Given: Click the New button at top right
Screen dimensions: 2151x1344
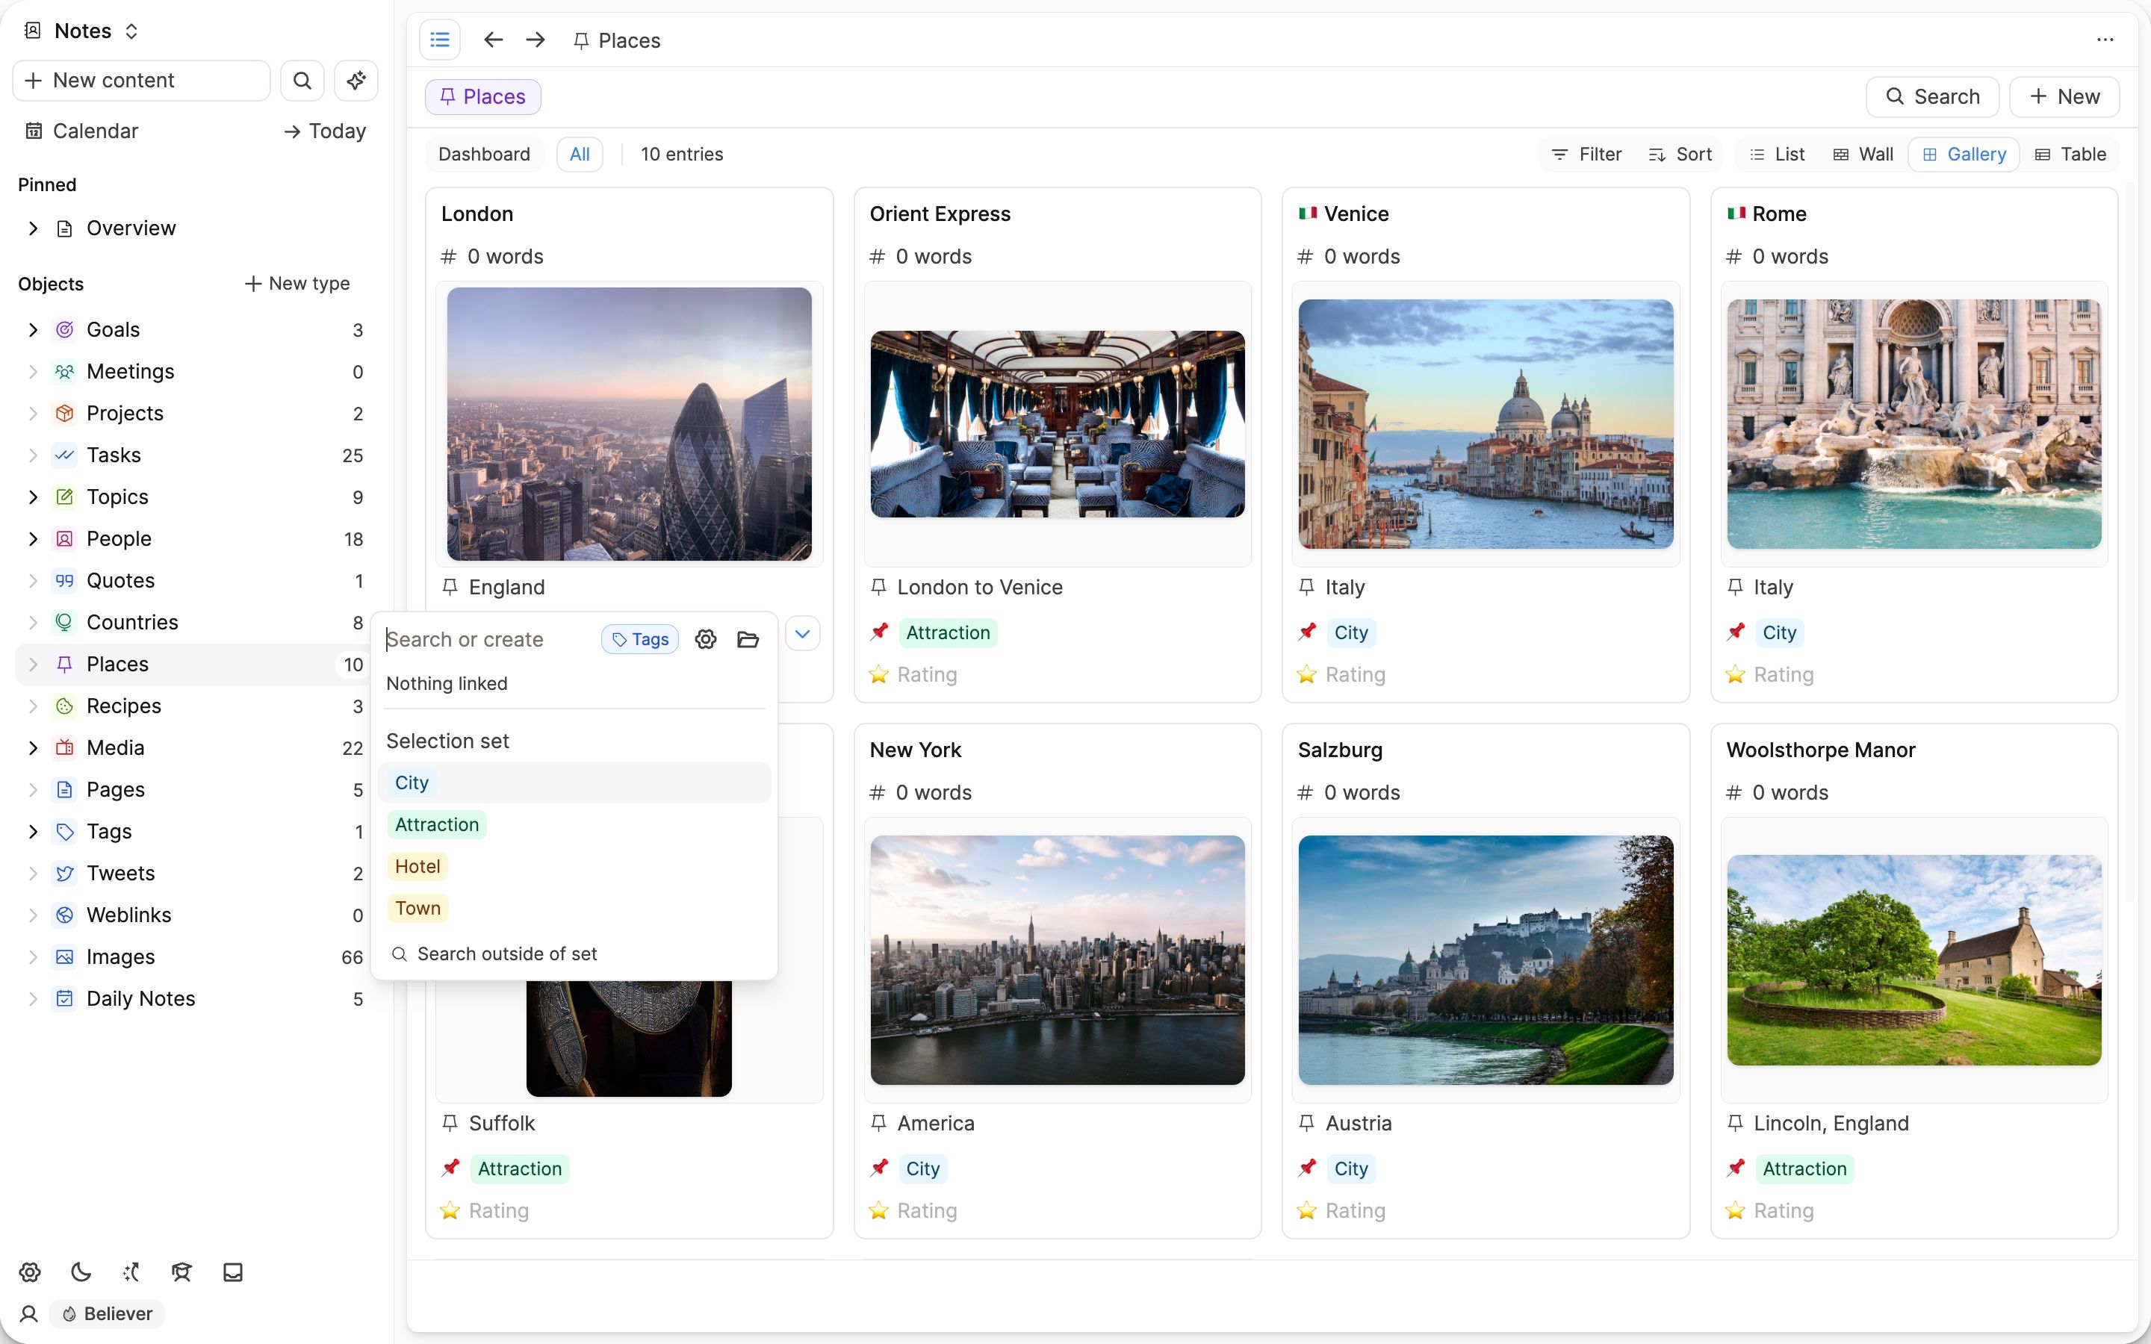Looking at the screenshot, I should 2065,97.
